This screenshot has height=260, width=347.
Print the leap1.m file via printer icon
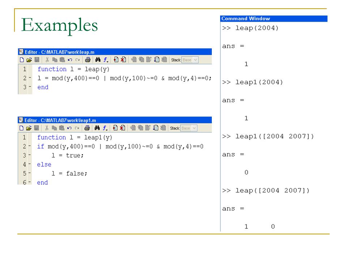click(x=87, y=128)
